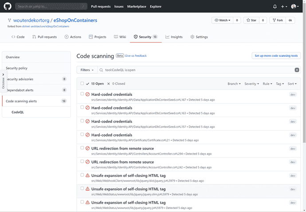Fork the repository
Image resolution: width=306 pixels, height=212 pixels.
(x=278, y=20)
